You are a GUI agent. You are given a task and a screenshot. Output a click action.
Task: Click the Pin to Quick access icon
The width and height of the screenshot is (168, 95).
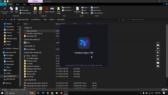pos(4,9)
